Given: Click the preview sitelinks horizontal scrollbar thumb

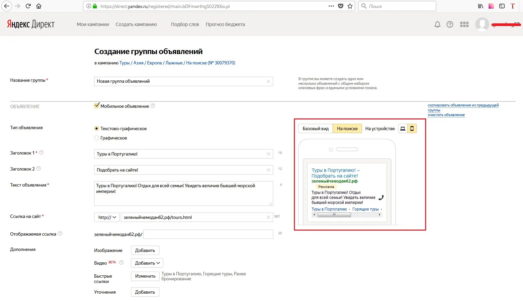Looking at the screenshot, I should pyautogui.click(x=334, y=215).
